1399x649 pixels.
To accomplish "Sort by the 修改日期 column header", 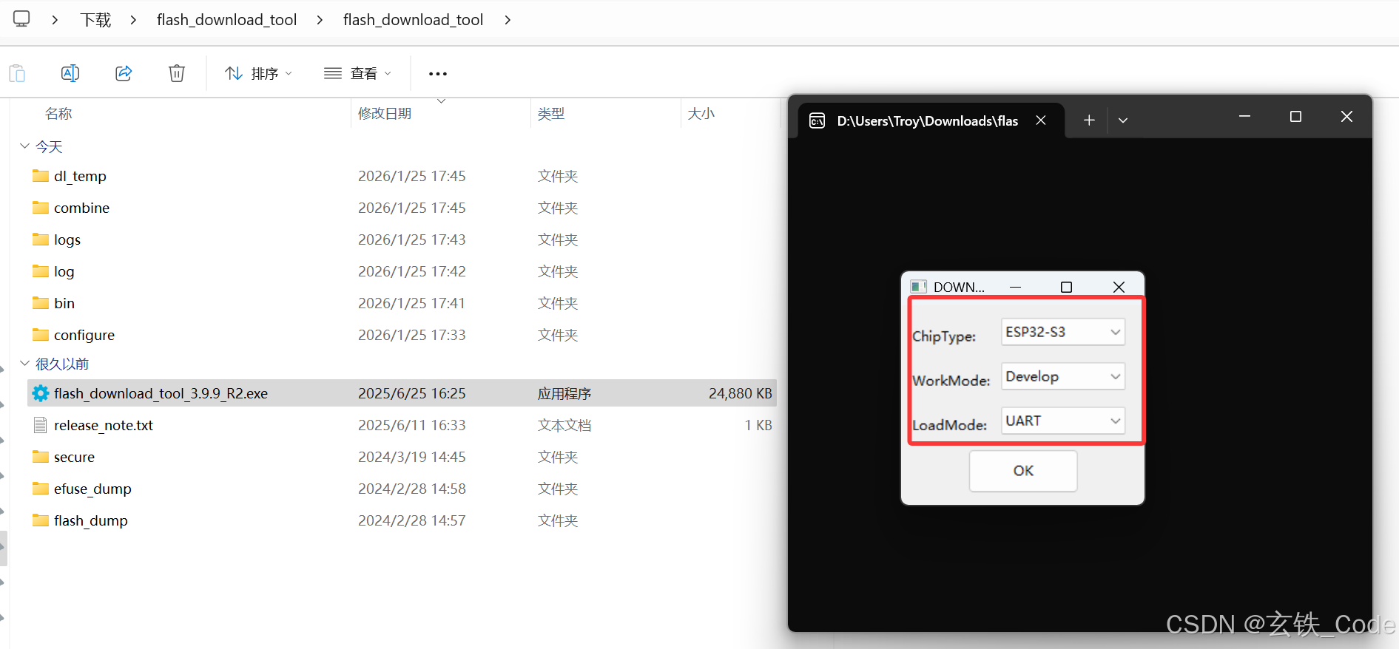I will pyautogui.click(x=385, y=113).
